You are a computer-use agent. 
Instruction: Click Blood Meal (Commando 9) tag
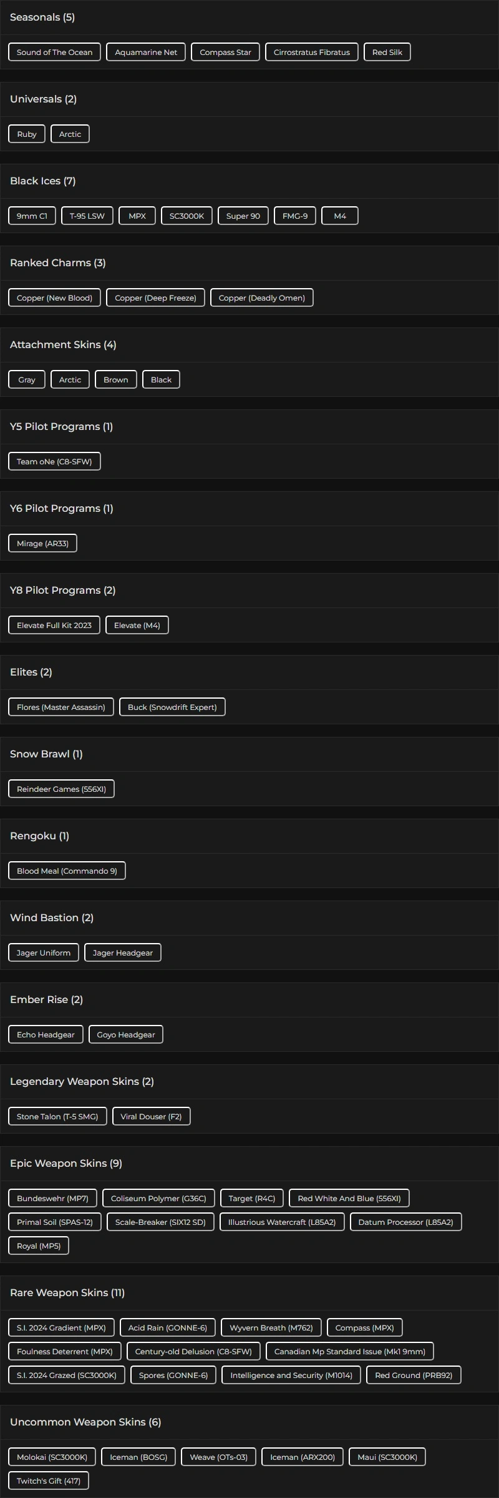67,871
